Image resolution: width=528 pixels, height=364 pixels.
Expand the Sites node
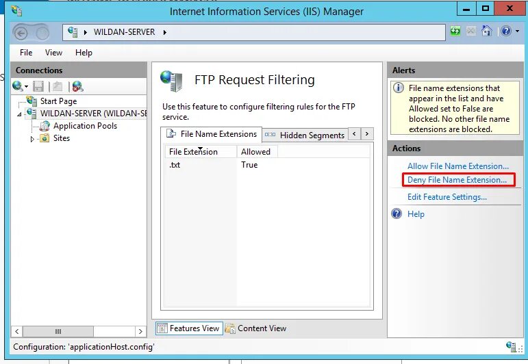click(x=32, y=139)
